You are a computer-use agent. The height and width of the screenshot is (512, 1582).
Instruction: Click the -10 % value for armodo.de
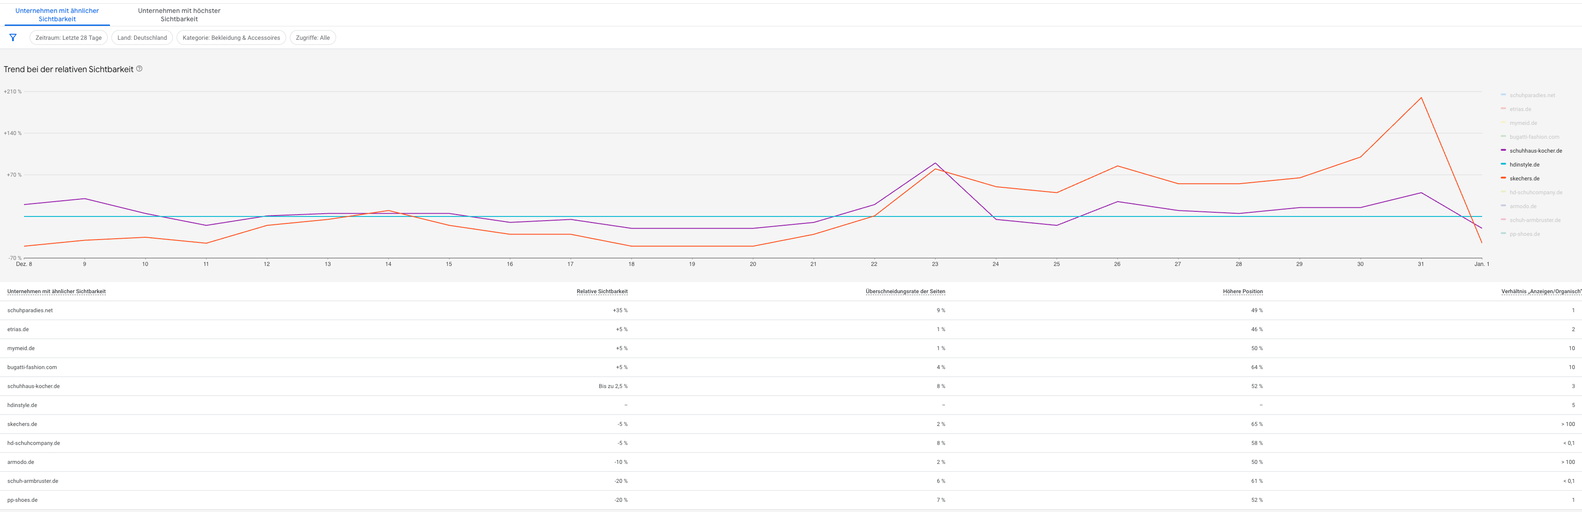tap(621, 462)
